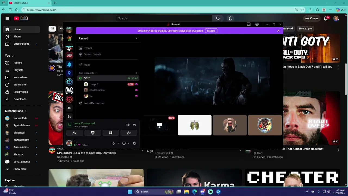Open the Lungs live stream tile
The height and width of the screenshot is (196, 348).
(159, 125)
